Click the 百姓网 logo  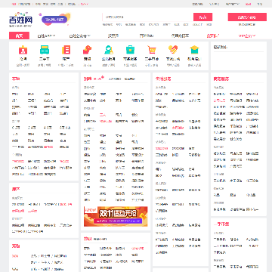pyautogui.click(x=21, y=20)
